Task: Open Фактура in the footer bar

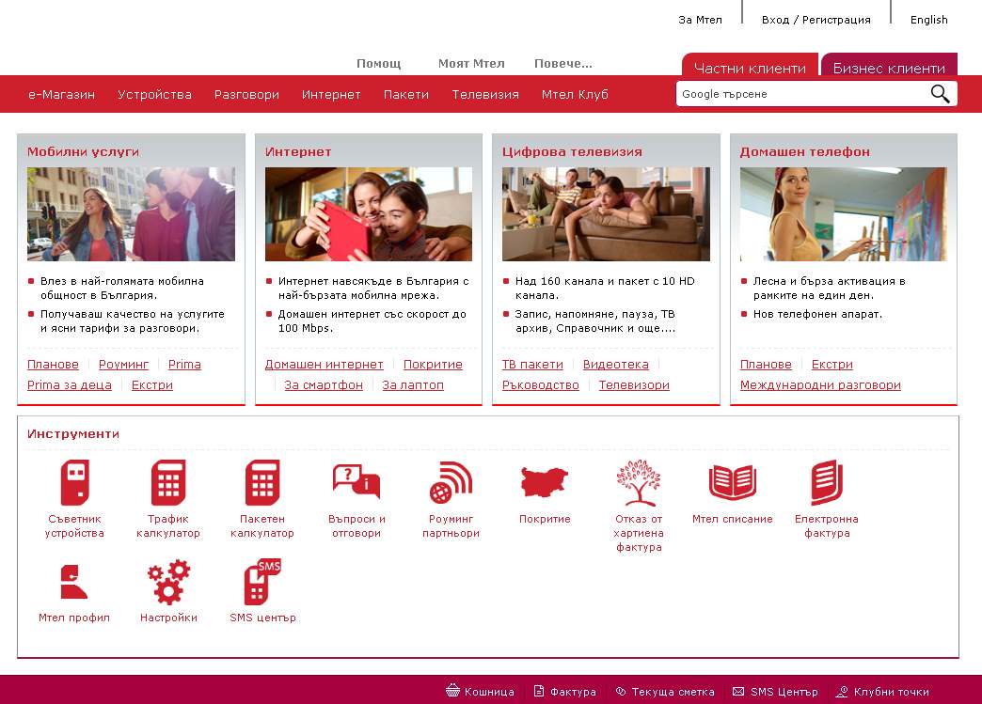Action: click(565, 692)
